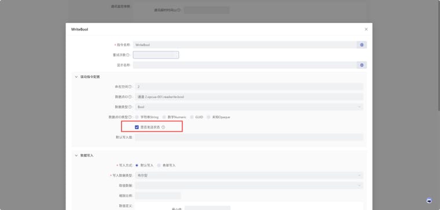Select the String ID type radio button
Screen dimensions: 440x210
coord(137,117)
